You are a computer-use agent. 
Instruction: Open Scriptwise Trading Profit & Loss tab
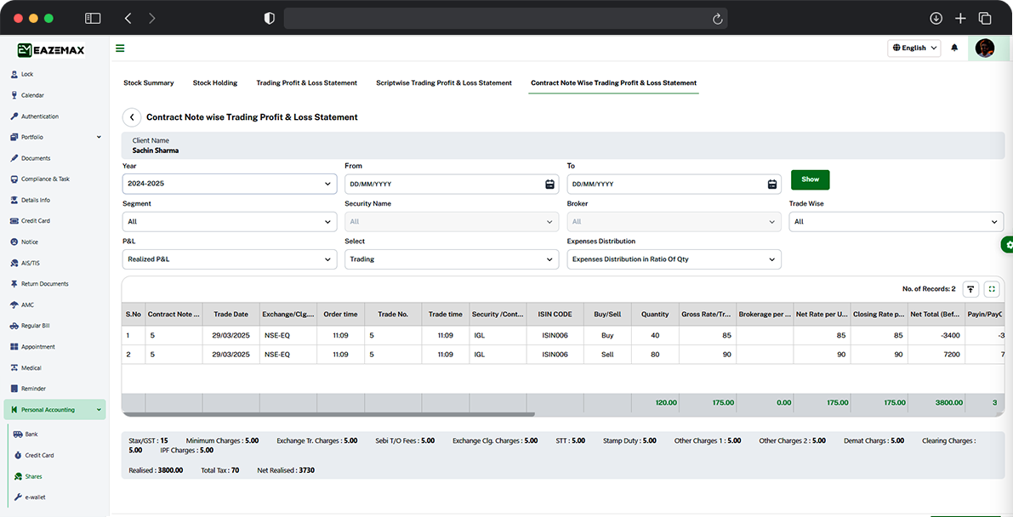tap(444, 82)
